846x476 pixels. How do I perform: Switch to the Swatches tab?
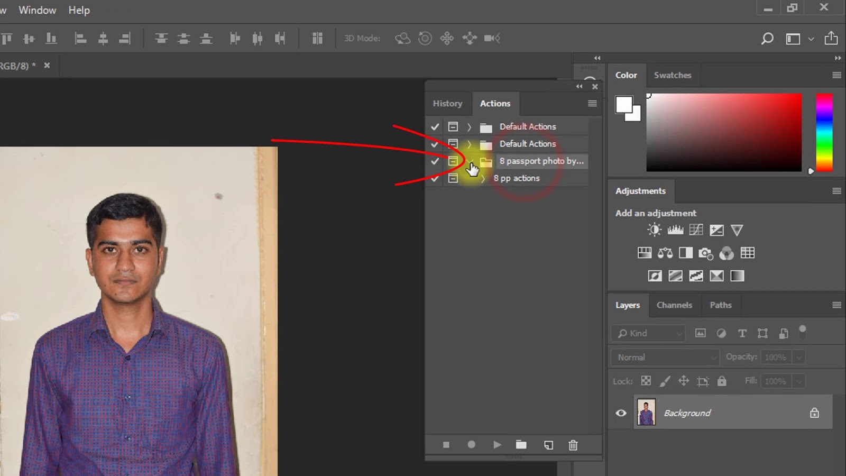point(673,75)
